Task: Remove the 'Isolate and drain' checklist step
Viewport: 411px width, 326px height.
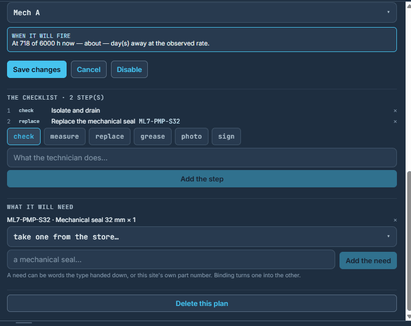Action: tap(395, 111)
